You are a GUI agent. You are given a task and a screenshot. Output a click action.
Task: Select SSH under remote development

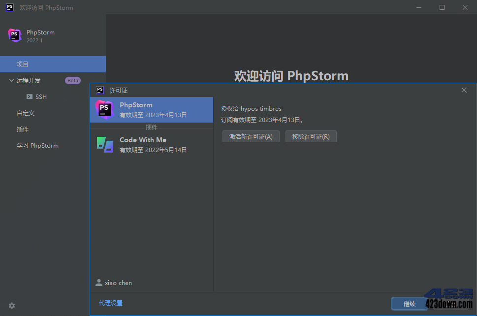(x=40, y=96)
